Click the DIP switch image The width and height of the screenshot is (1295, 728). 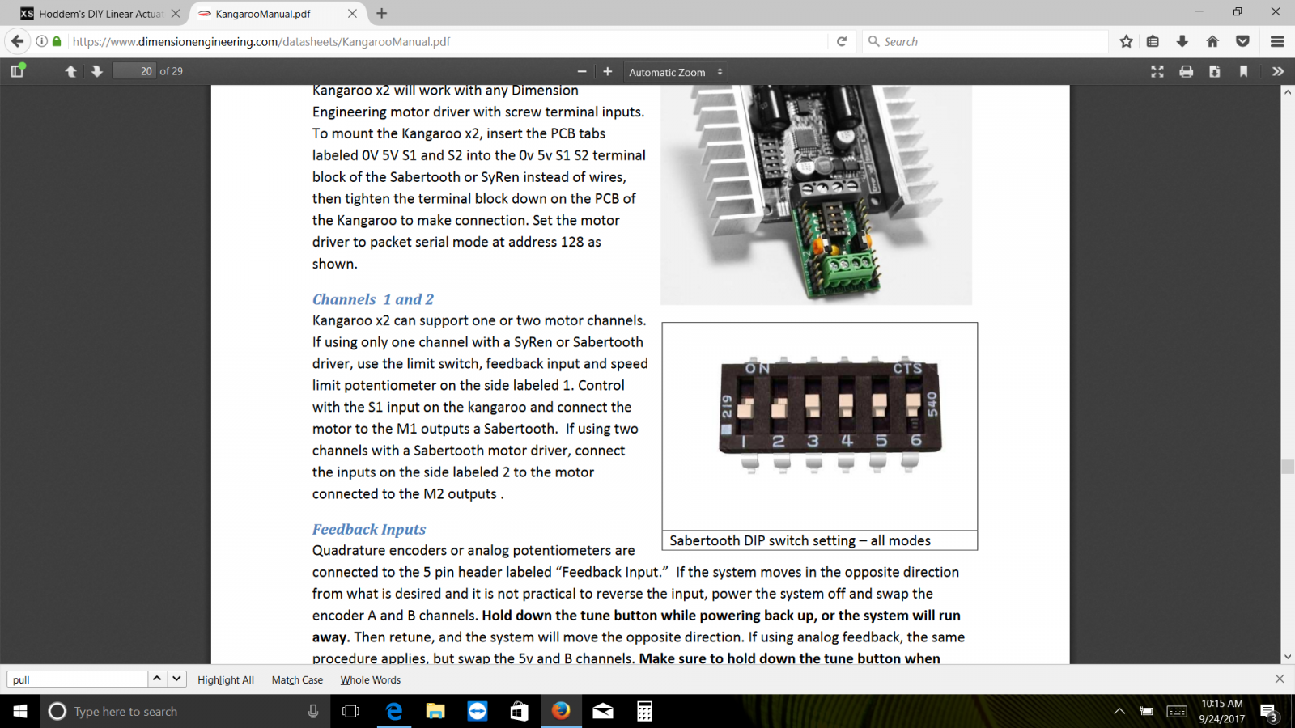pos(830,414)
